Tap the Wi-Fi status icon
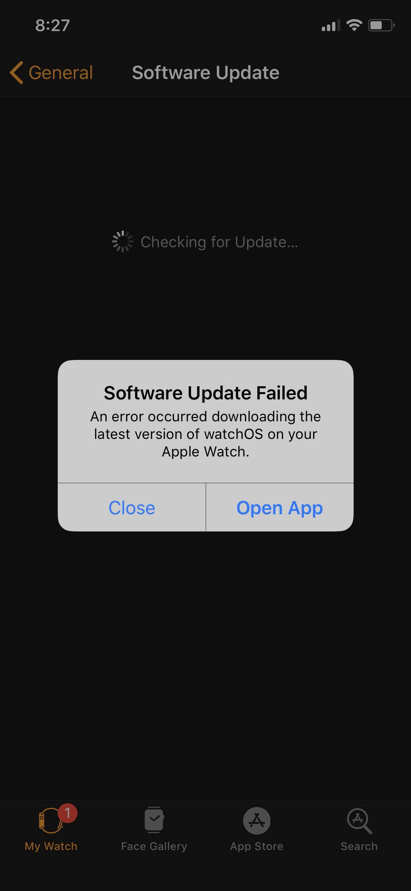 click(x=354, y=25)
